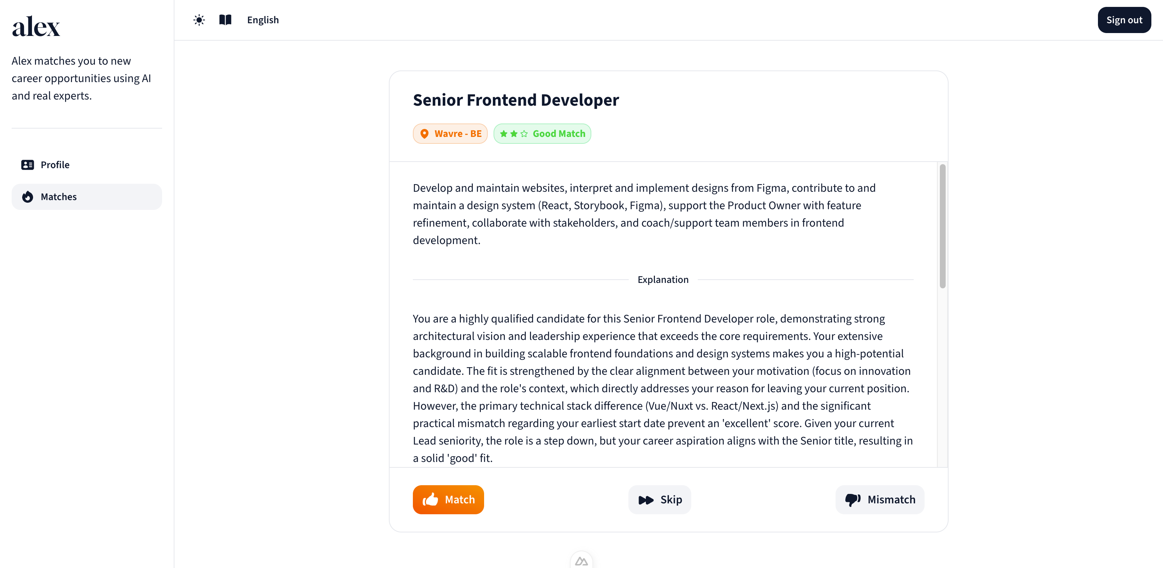1163x568 pixels.
Task: Click the Senior Frontend Developer title
Action: point(516,100)
